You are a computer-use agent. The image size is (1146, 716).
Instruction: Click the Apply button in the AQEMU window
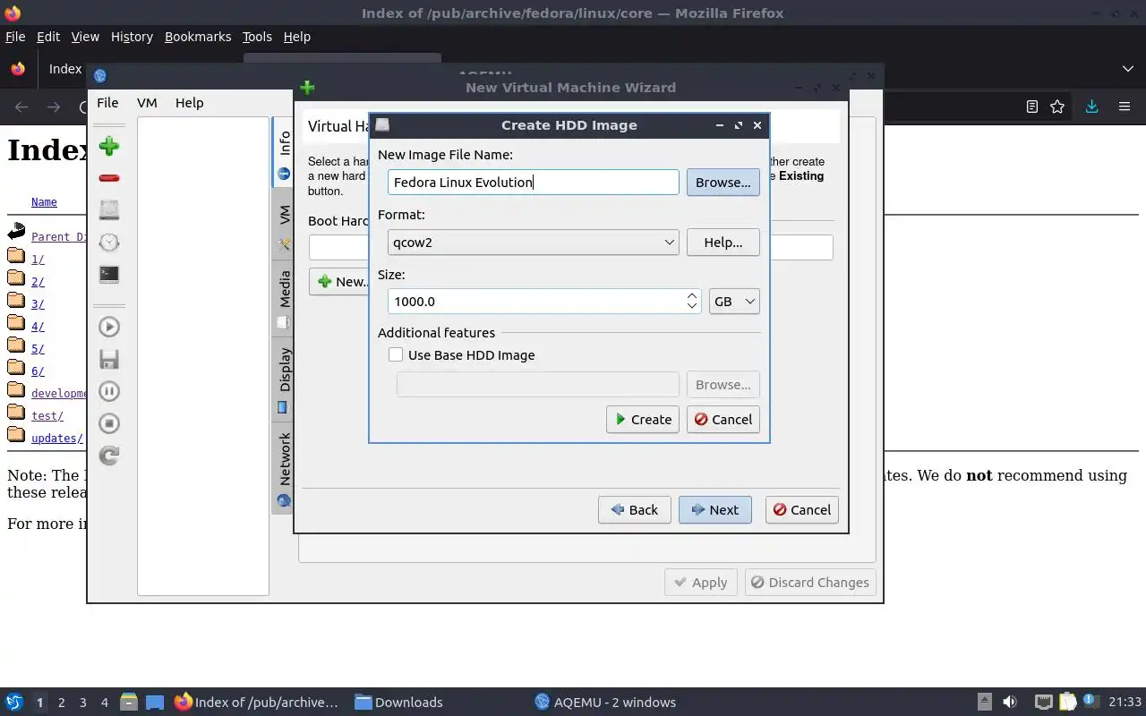701,583
